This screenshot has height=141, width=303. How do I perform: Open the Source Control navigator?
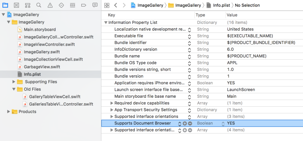tap(17, 5)
